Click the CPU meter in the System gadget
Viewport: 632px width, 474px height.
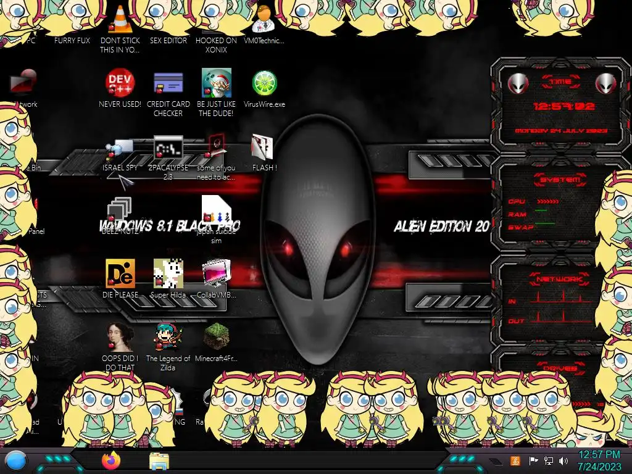(x=548, y=201)
